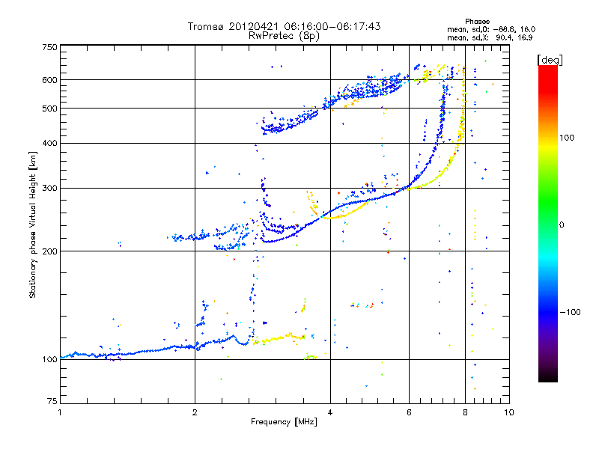Click the y-axis tick label '400'
This screenshot has height=449, width=599.
pos(49,144)
